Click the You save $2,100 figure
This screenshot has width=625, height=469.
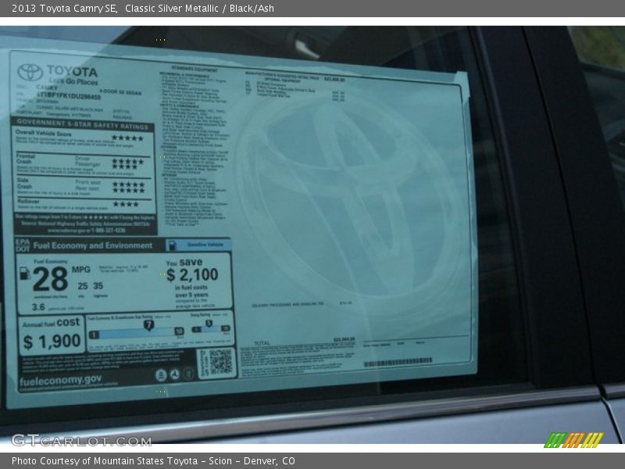[x=192, y=274]
